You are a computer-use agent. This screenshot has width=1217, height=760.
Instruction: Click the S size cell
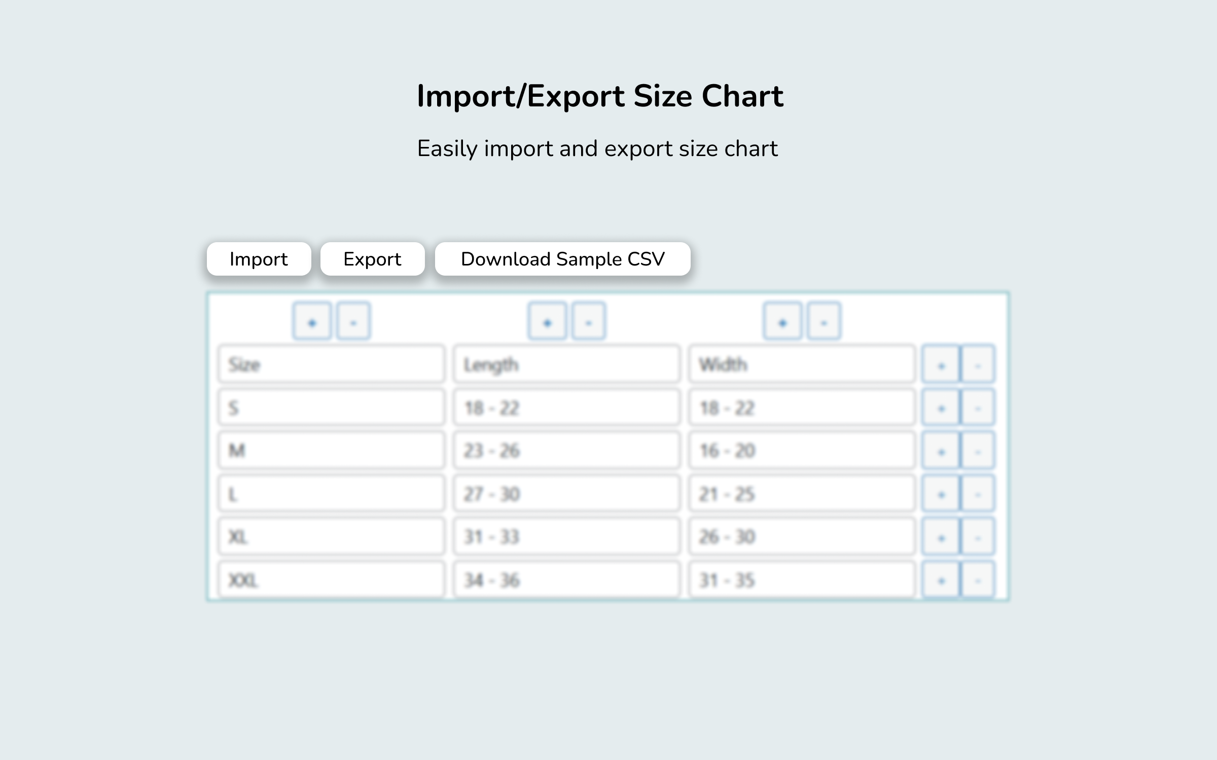click(x=331, y=407)
